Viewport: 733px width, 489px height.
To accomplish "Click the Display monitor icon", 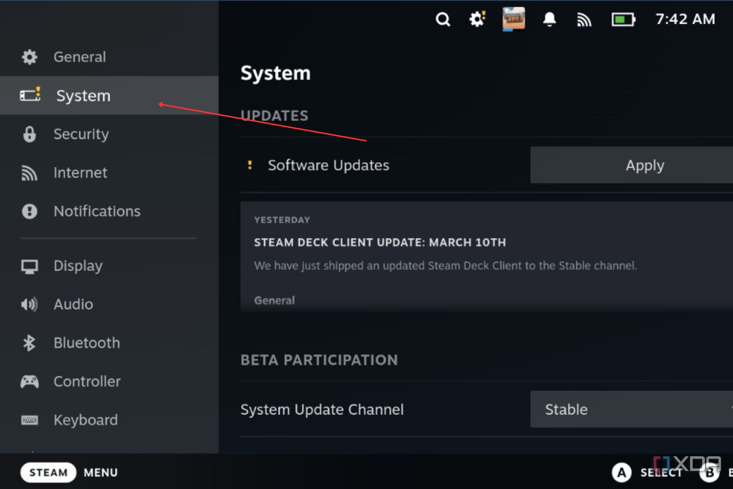I will 29,267.
